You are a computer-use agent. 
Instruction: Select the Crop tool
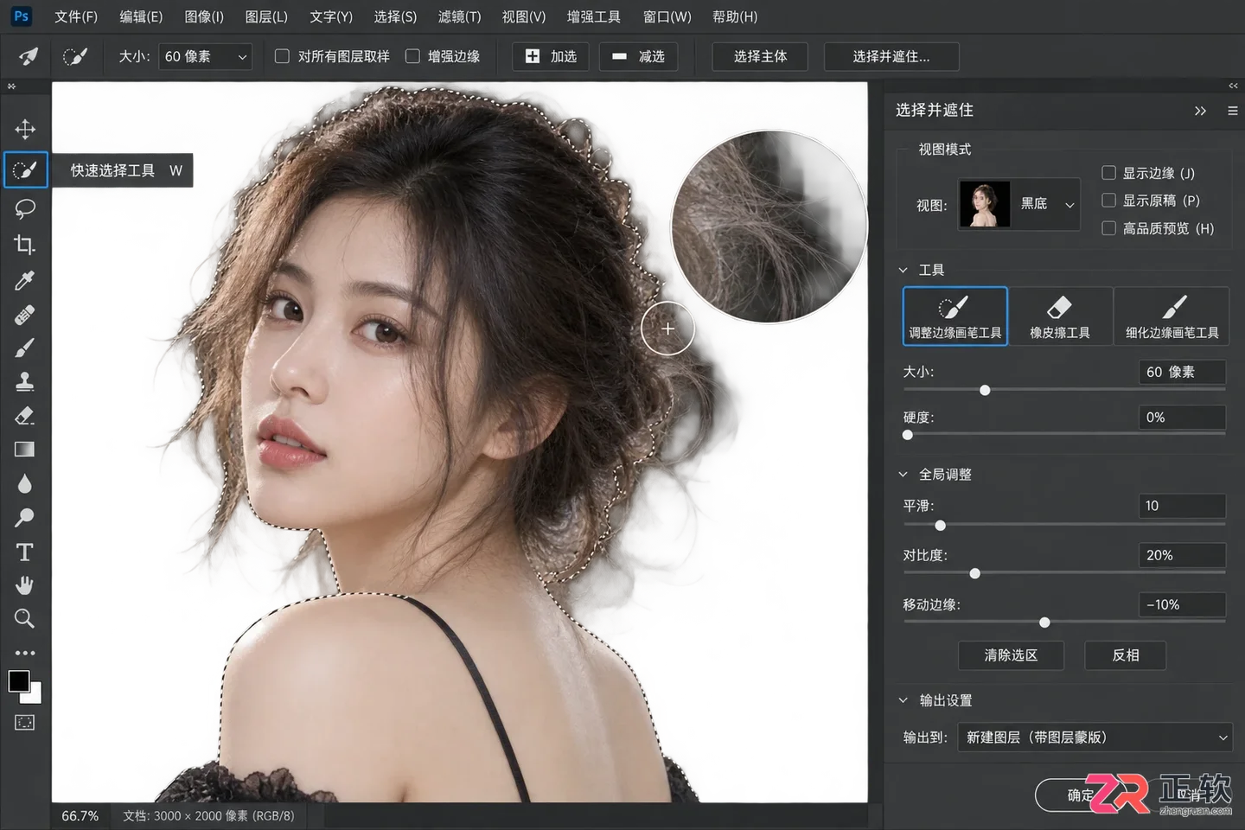[25, 245]
